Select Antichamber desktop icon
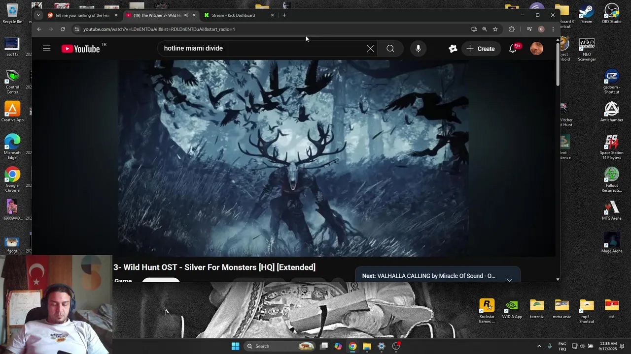Image resolution: width=631 pixels, height=354 pixels. tap(612, 112)
